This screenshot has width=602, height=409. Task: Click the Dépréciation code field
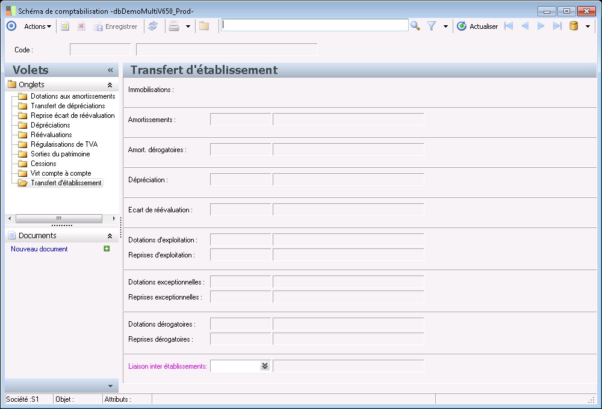241,179
